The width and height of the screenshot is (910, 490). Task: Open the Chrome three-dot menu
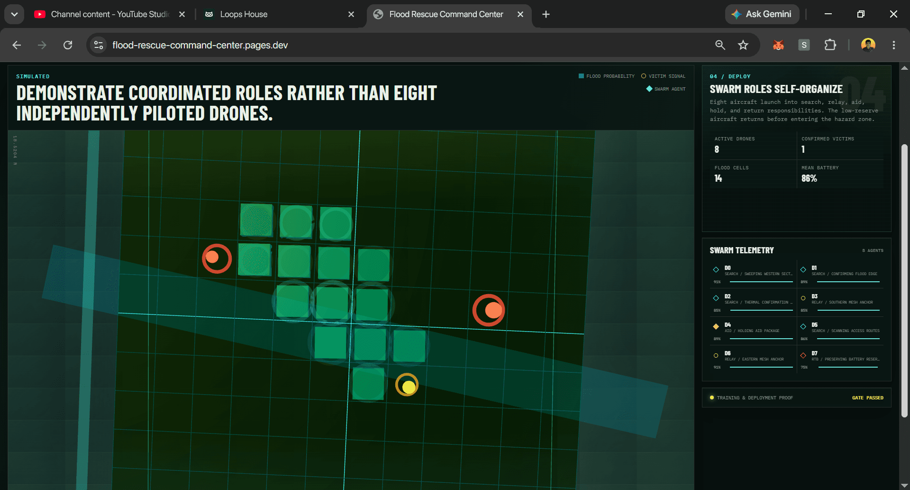tap(894, 45)
